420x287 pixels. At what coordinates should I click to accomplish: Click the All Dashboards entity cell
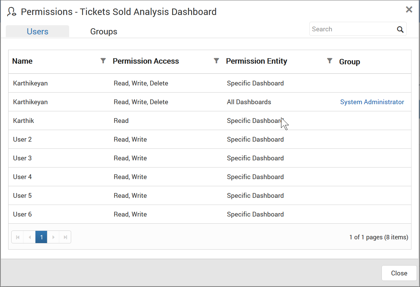click(x=249, y=102)
